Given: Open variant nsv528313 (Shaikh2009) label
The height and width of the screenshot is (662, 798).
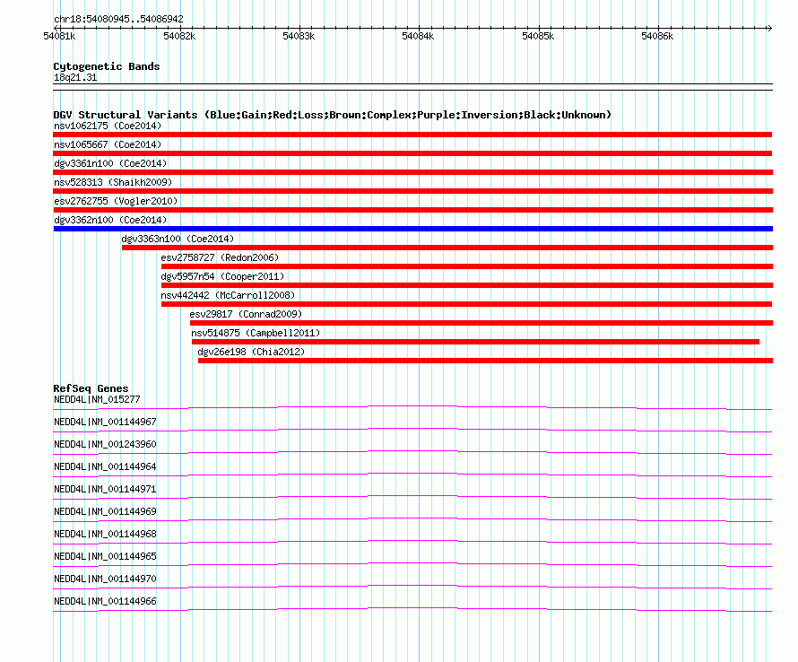Looking at the screenshot, I should tap(113, 182).
